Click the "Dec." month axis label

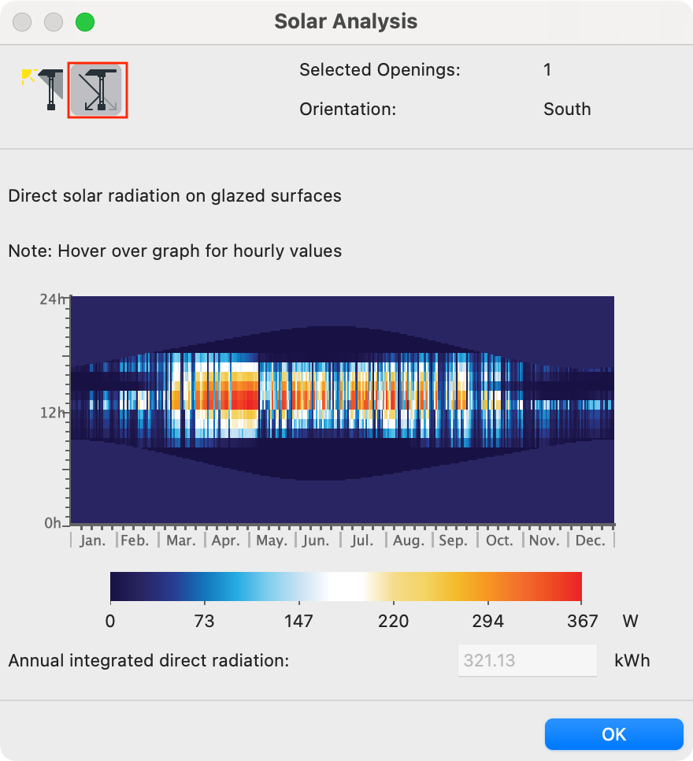click(x=591, y=540)
